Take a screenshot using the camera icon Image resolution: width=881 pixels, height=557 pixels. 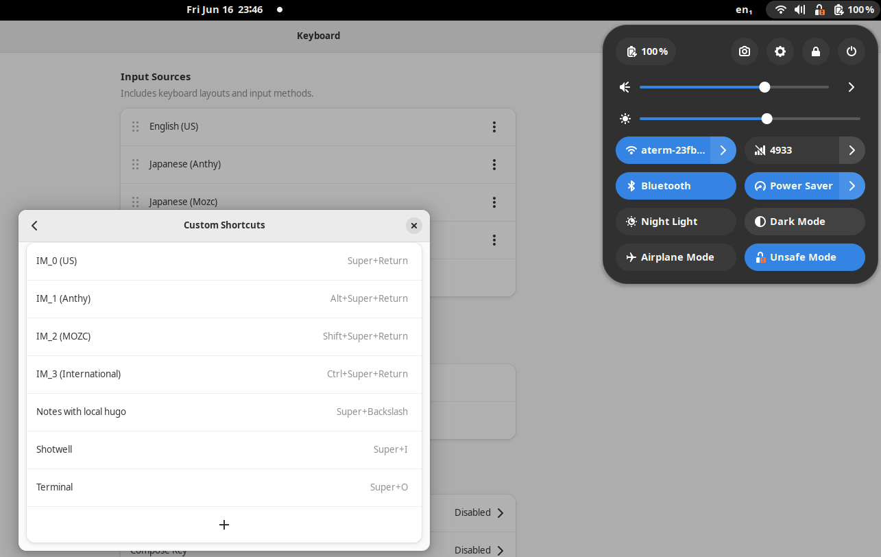click(x=745, y=51)
